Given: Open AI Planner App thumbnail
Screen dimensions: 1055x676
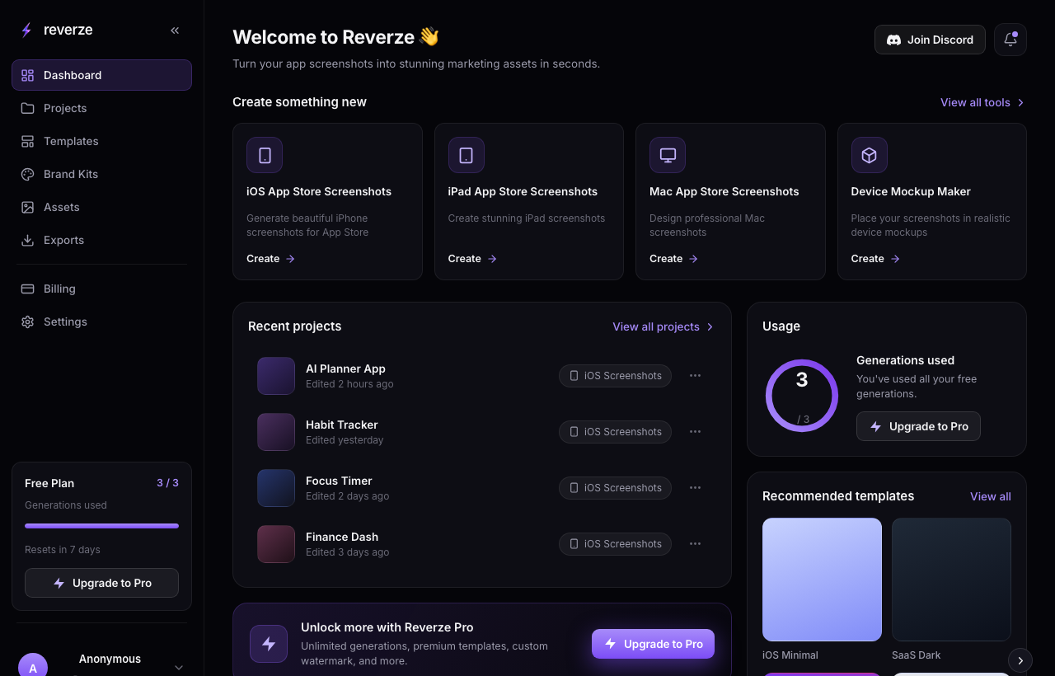Looking at the screenshot, I should tap(276, 376).
